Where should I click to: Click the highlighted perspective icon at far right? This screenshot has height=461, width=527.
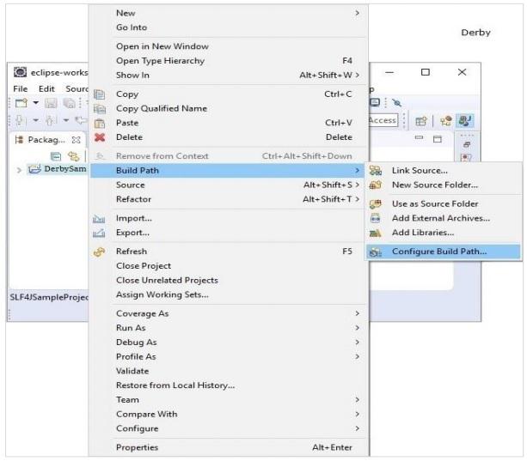tap(465, 121)
